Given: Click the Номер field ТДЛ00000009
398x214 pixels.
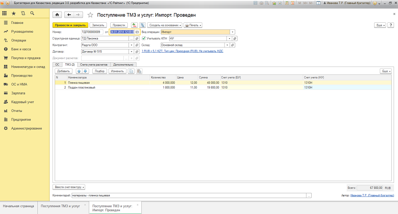Looking at the screenshot, I should pos(92,32).
